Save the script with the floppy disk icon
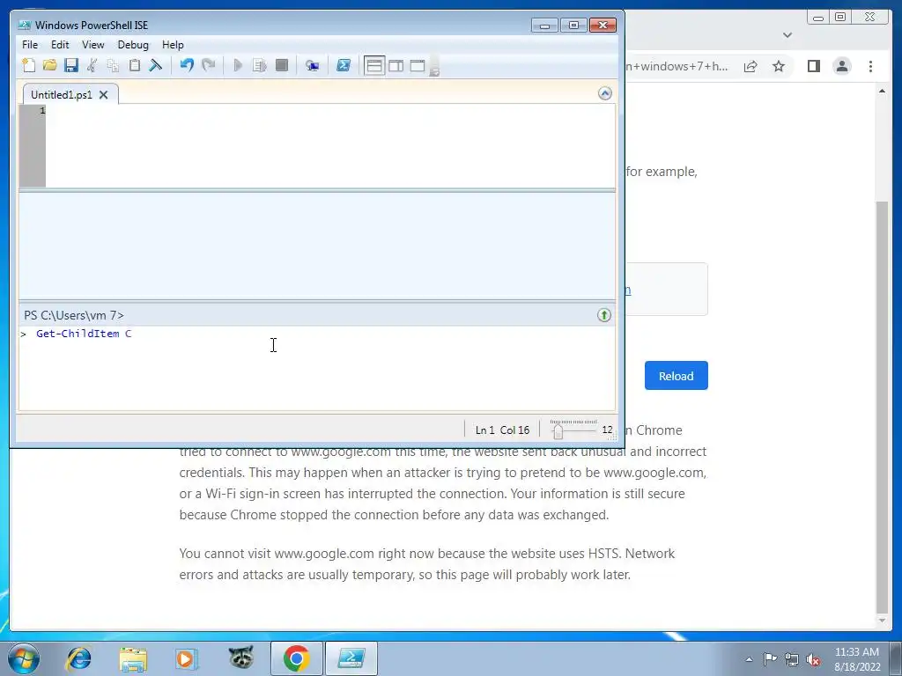Image resolution: width=902 pixels, height=676 pixels. click(x=71, y=65)
